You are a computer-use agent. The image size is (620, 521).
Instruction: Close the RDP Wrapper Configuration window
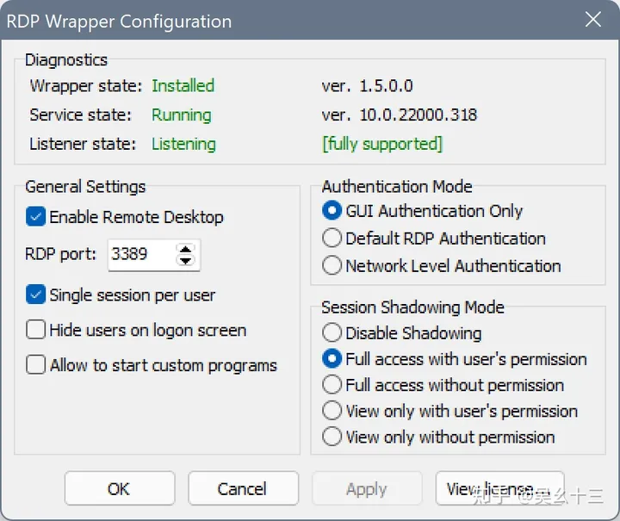click(592, 19)
